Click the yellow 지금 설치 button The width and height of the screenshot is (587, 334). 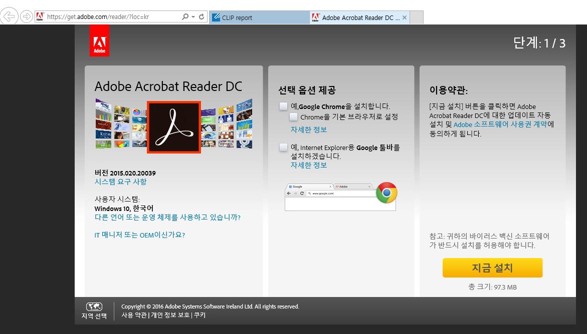(x=492, y=267)
